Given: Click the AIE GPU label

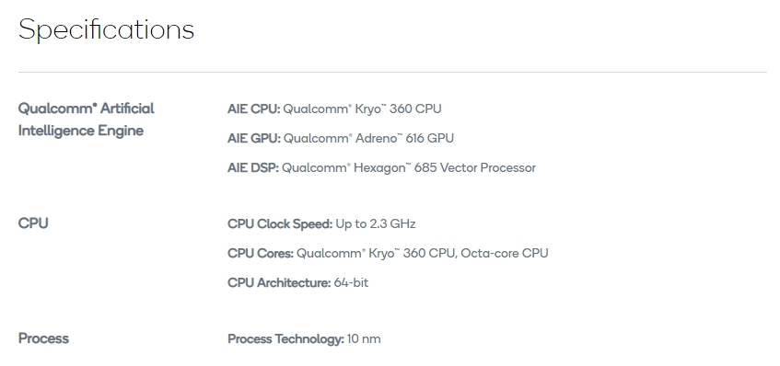Looking at the screenshot, I should (254, 138).
